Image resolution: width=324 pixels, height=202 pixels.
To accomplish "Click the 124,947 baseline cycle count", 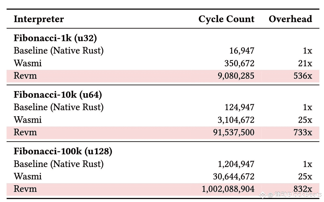I will coord(239,107).
